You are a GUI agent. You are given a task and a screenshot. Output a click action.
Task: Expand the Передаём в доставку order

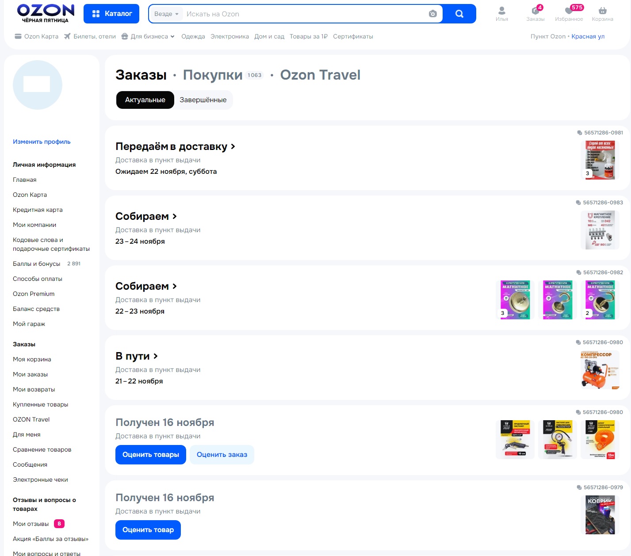click(175, 146)
